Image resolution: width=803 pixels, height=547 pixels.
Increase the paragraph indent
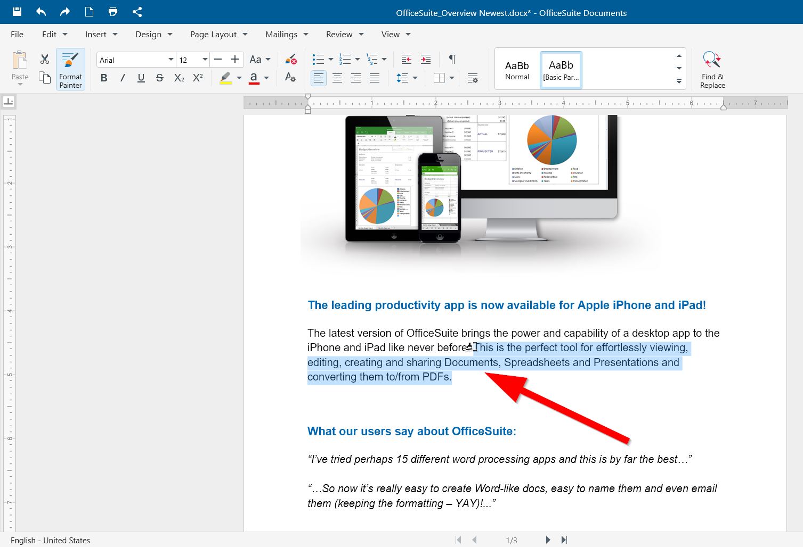click(x=426, y=59)
